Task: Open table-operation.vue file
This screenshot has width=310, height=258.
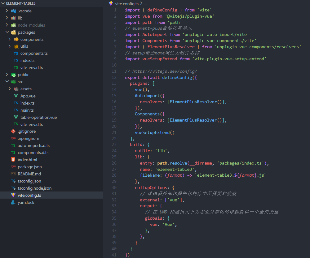Action: tap(38, 117)
